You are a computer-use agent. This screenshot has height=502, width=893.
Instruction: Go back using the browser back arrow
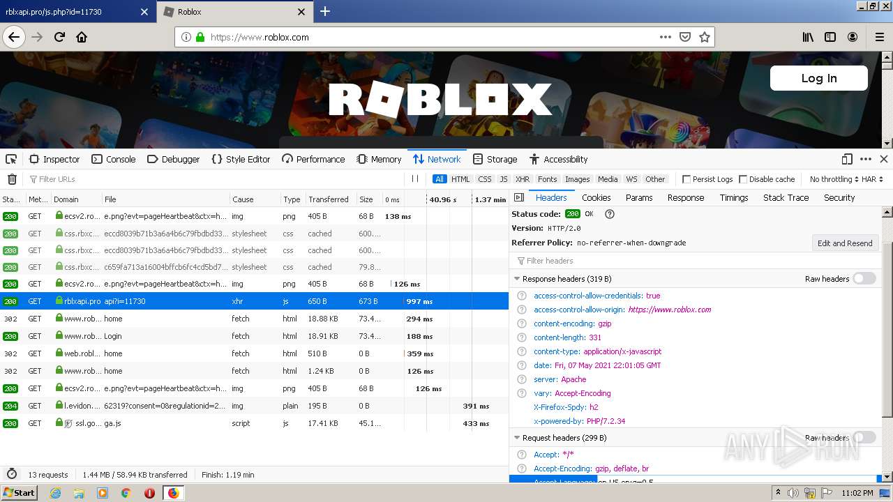click(14, 37)
